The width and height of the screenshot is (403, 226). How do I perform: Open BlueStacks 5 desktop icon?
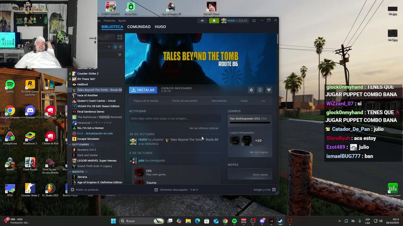pos(30,138)
